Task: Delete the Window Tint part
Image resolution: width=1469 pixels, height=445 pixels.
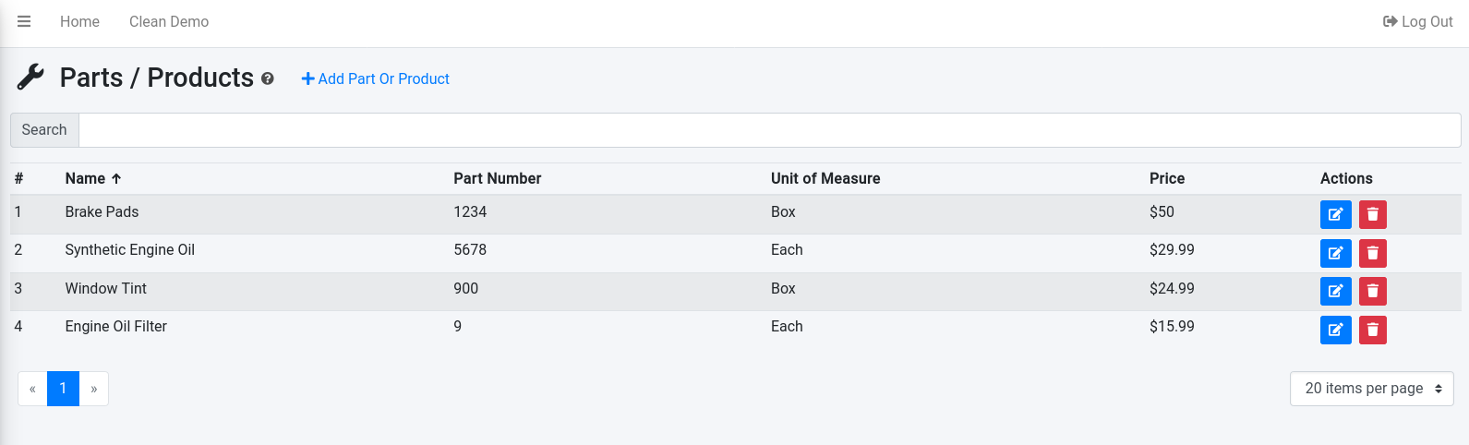Action: [1372, 291]
